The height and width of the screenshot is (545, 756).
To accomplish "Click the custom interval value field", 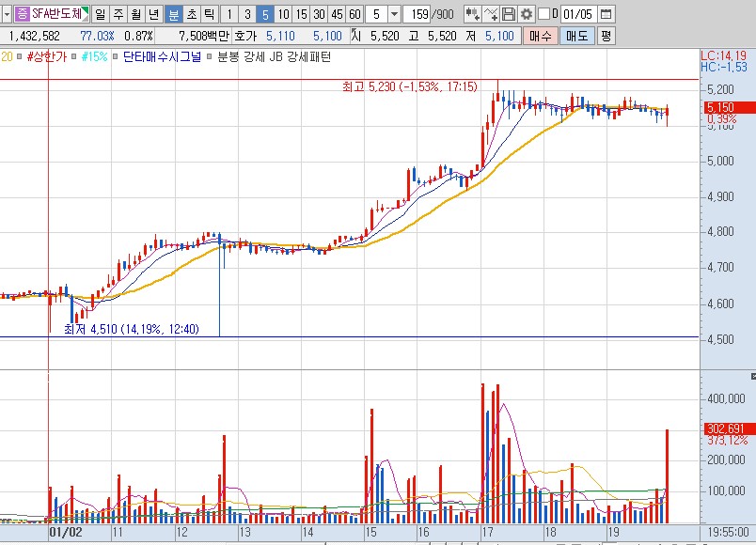I will [377, 14].
